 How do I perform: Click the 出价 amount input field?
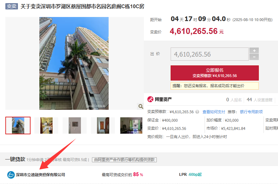pos(210,54)
